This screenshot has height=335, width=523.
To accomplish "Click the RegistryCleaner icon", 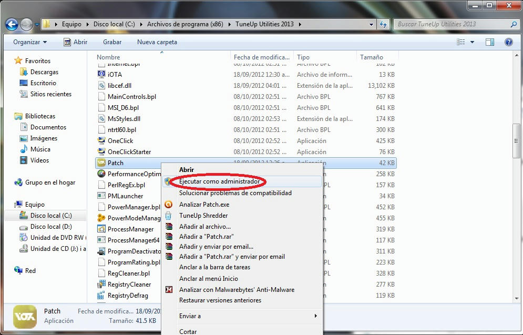I will tap(101, 285).
